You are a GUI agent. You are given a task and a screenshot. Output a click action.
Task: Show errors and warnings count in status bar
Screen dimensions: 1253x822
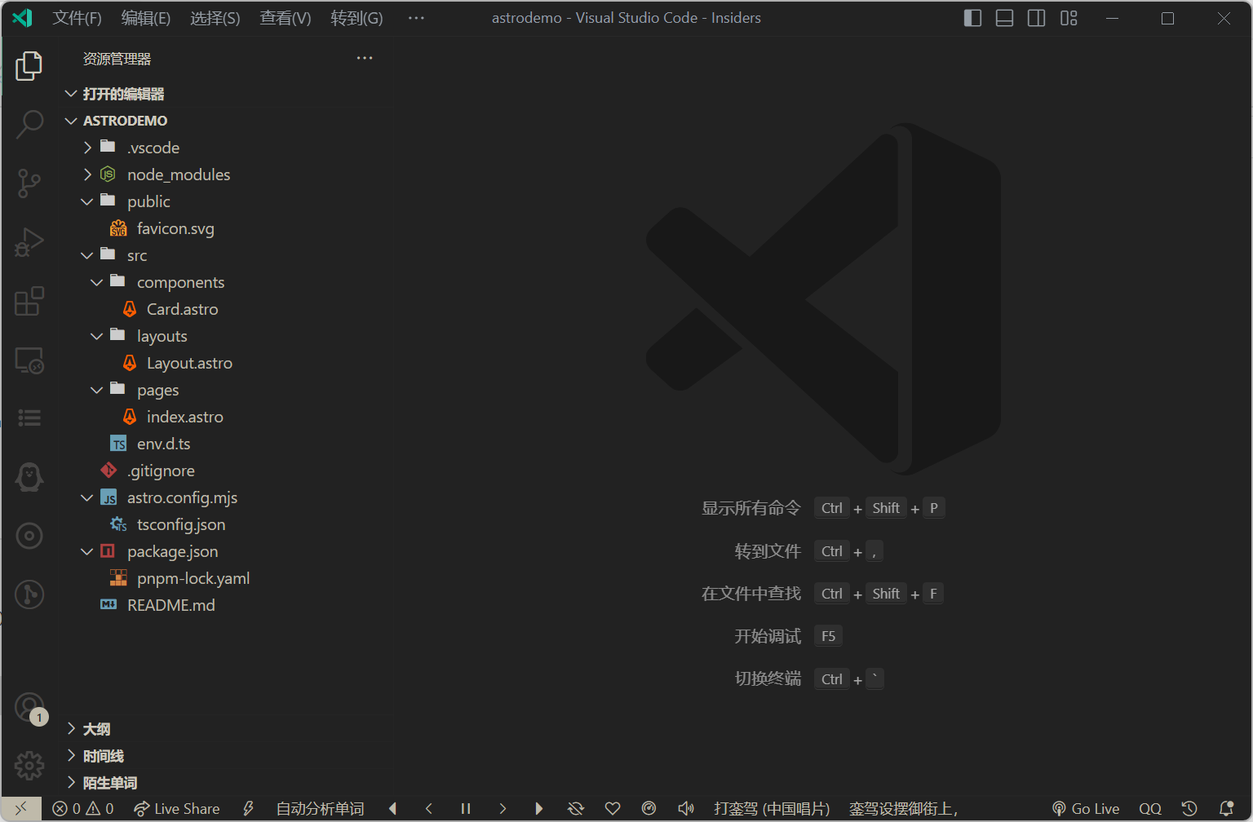(83, 808)
